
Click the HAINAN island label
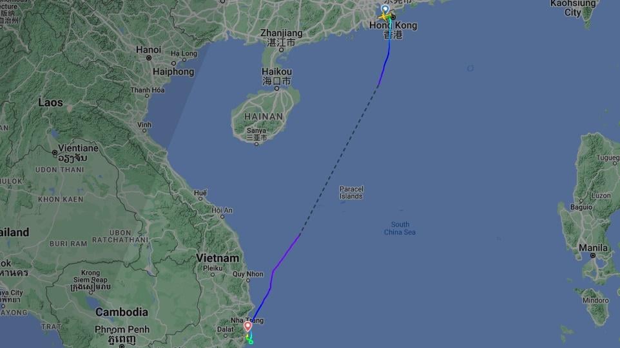point(264,116)
